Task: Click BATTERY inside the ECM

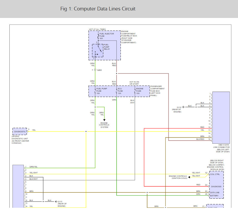Action: click(x=214, y=196)
